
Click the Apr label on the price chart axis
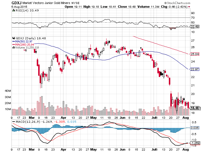63,118
